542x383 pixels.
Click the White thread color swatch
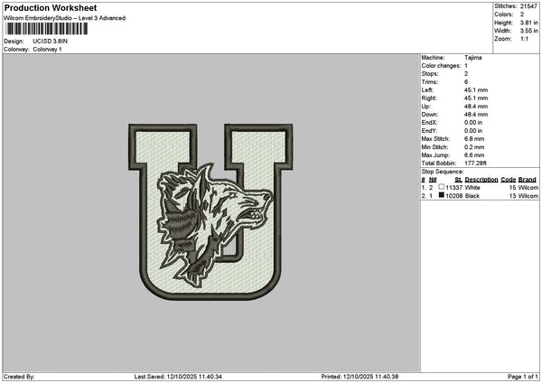point(441,187)
